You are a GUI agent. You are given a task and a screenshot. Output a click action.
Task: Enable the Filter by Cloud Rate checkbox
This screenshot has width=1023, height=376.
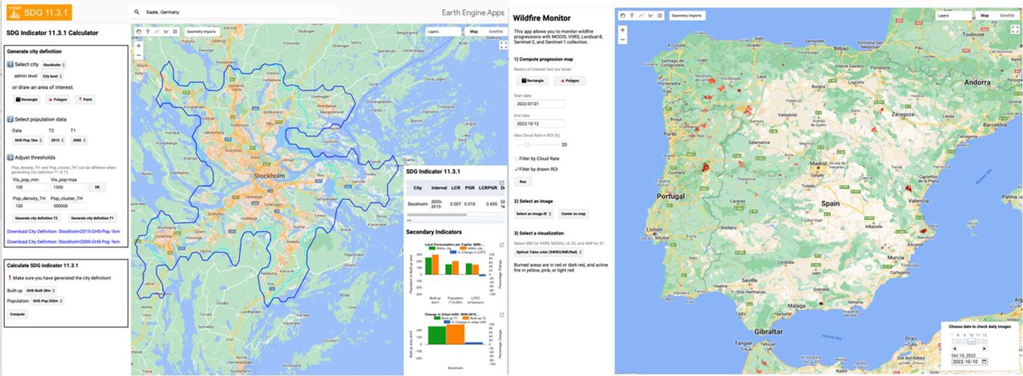tap(516, 159)
